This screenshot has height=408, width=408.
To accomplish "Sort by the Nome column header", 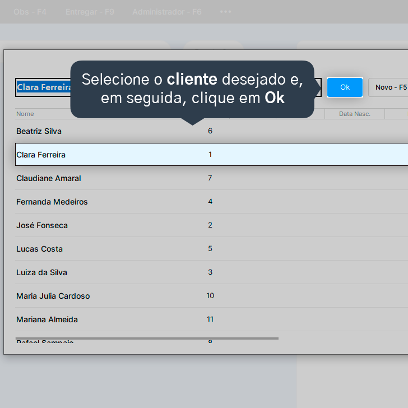I will [x=25, y=114].
